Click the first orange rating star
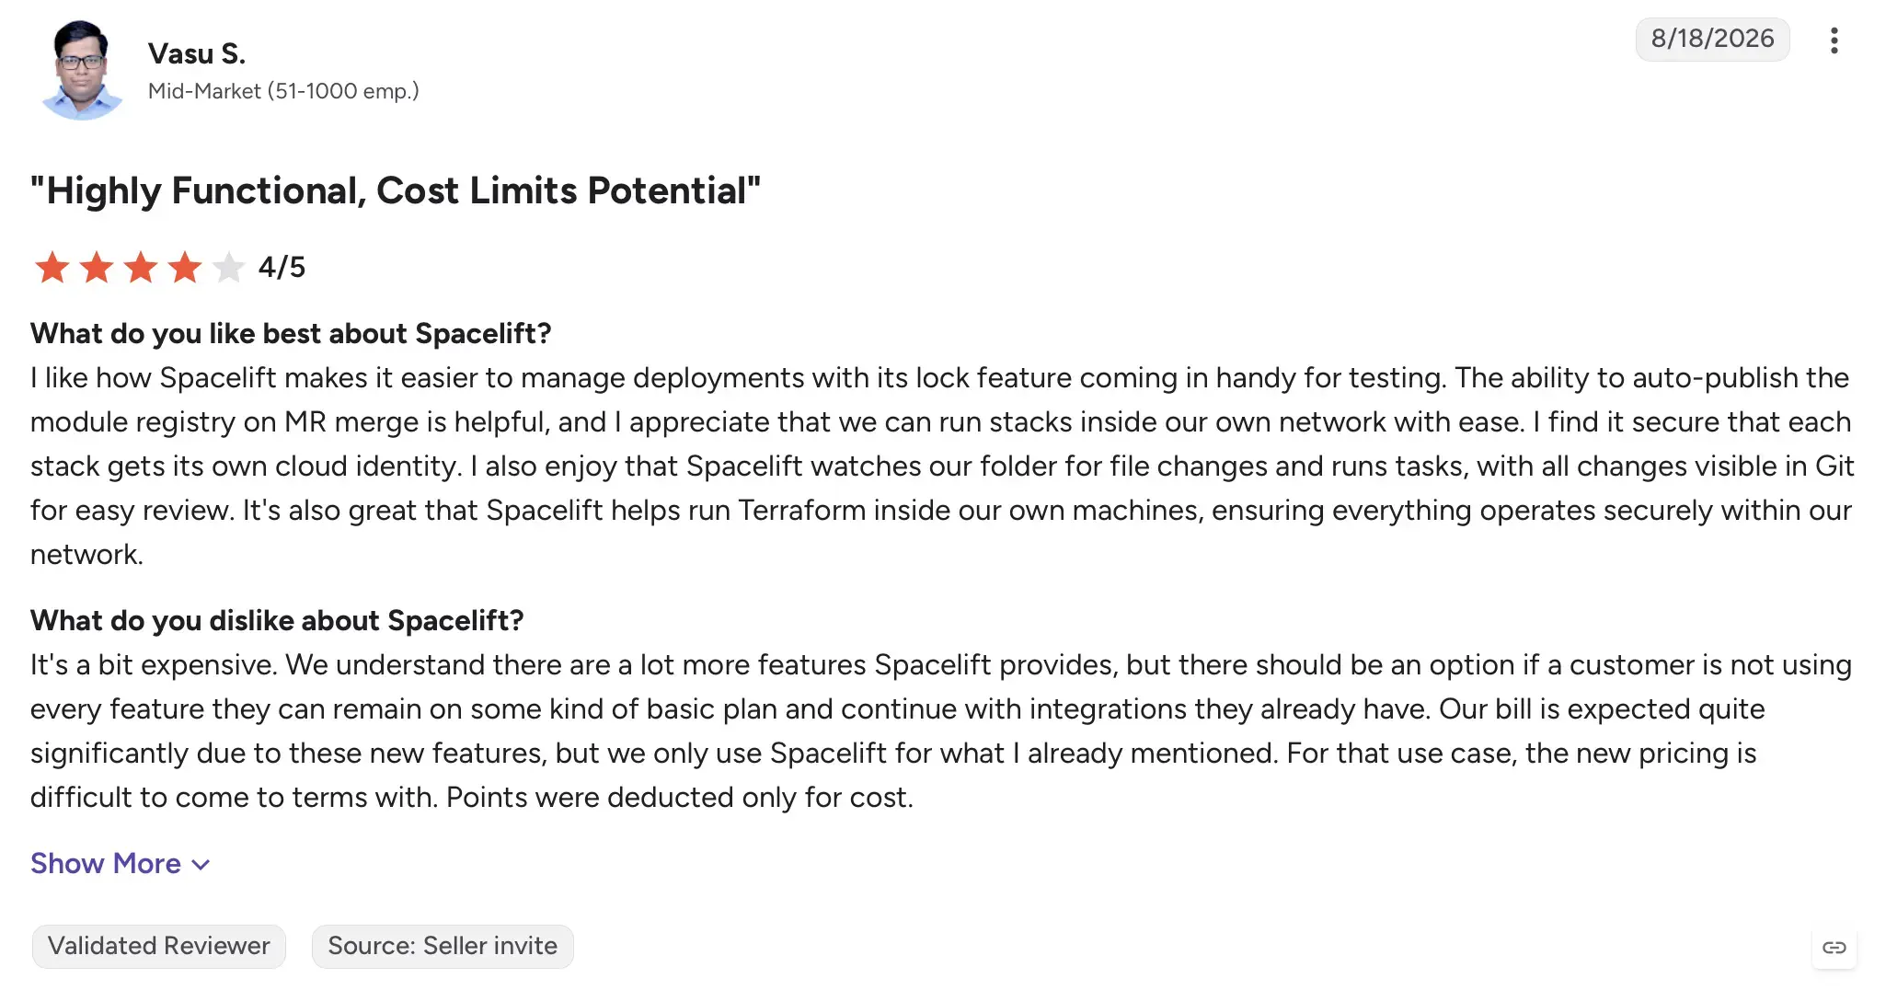 (52, 268)
